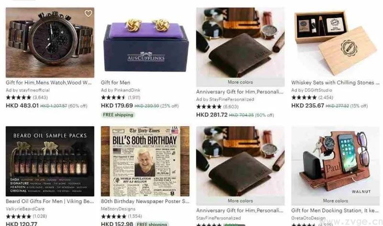Viewport: 383px width, 226px height.
Task: Open Beard Oil Sample Packs image
Action: [50, 161]
